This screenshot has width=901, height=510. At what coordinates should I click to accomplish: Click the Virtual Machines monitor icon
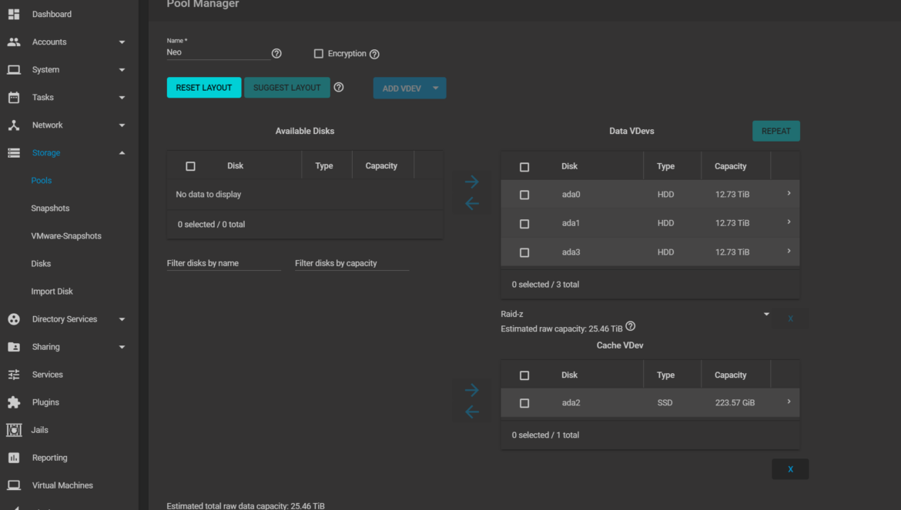(14, 485)
